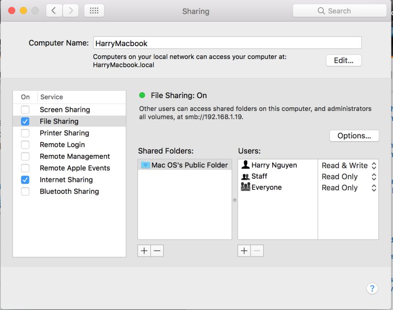Click the HarryMacbook.local address text
Image resolution: width=393 pixels, height=310 pixels.
[x=124, y=65]
